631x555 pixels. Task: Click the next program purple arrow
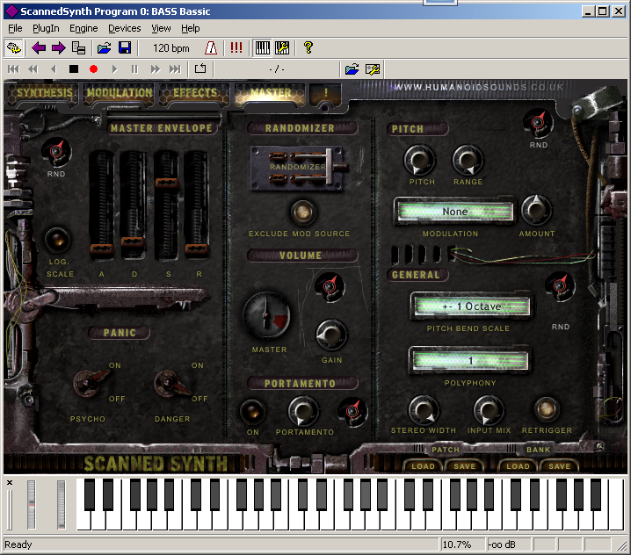58,48
